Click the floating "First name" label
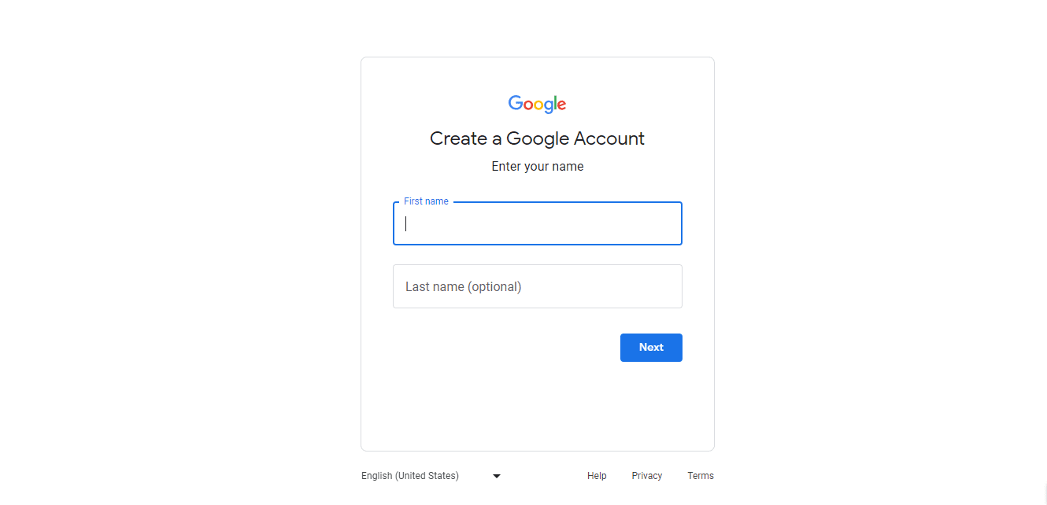Screen dimensions: 1047x505 click(x=426, y=201)
